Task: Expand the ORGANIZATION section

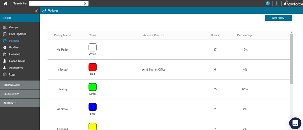Action: point(20,85)
